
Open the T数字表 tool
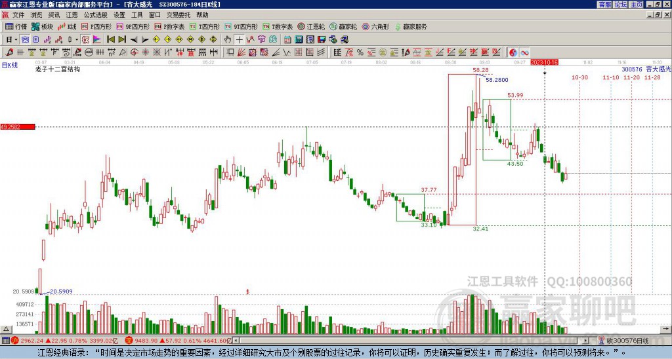pyautogui.click(x=278, y=26)
